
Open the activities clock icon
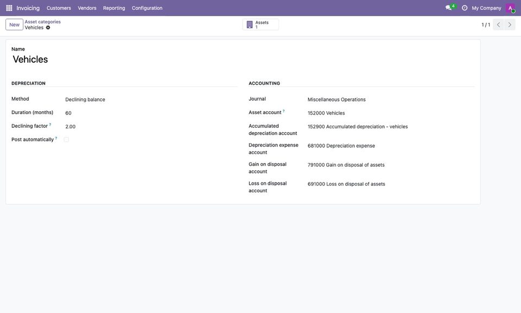465,8
